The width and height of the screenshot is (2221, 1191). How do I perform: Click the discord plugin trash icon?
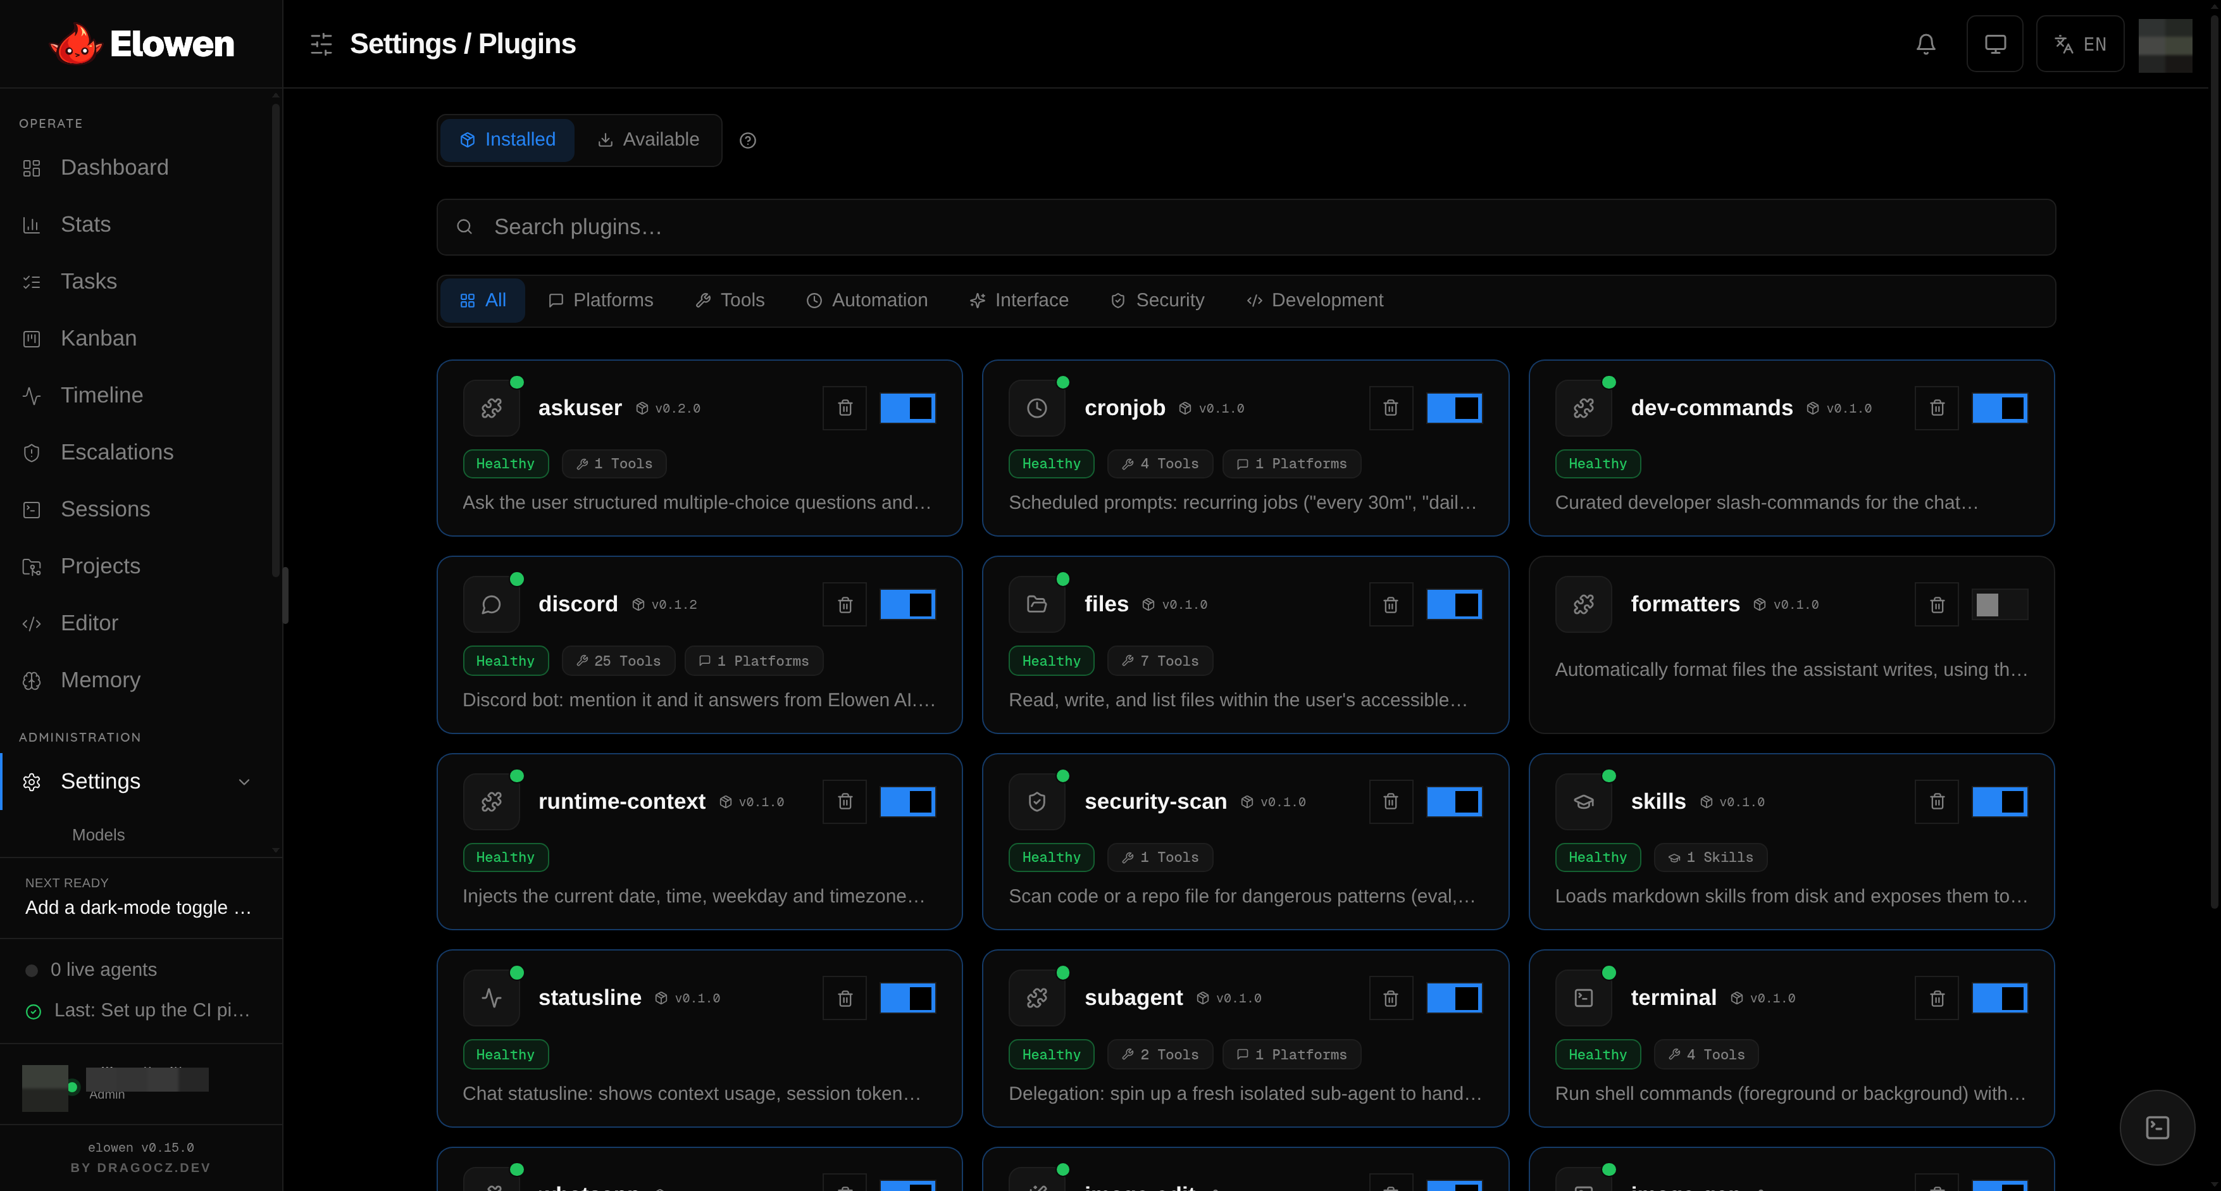tap(845, 604)
